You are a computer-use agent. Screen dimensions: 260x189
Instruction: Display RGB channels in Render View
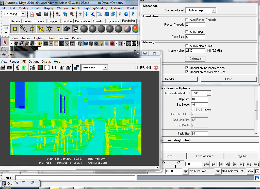coord(40,68)
